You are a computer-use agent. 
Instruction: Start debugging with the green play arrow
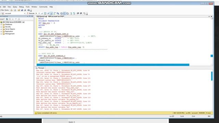click(36, 13)
